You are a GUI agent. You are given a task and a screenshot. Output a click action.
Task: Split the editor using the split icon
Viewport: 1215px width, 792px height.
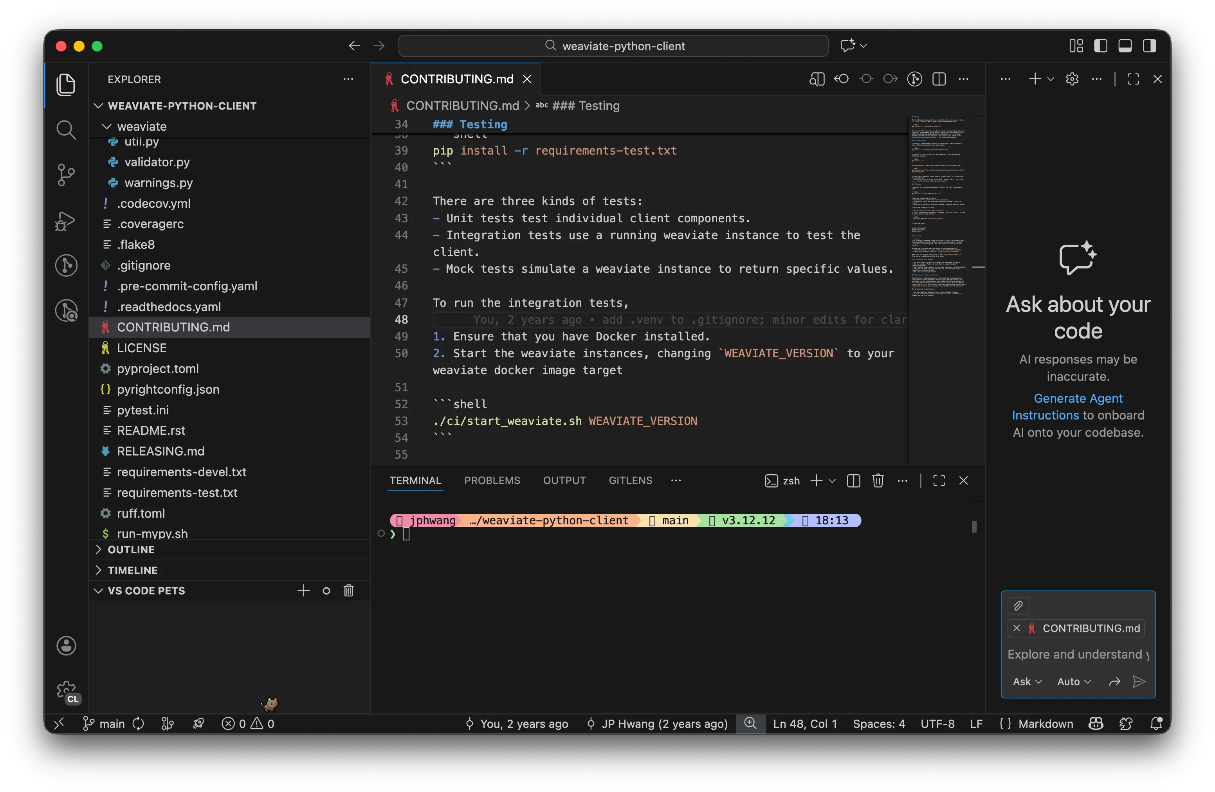click(x=940, y=79)
